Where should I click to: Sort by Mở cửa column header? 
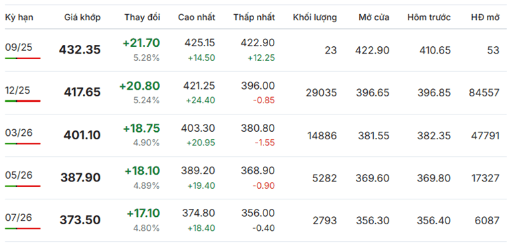pos(374,17)
